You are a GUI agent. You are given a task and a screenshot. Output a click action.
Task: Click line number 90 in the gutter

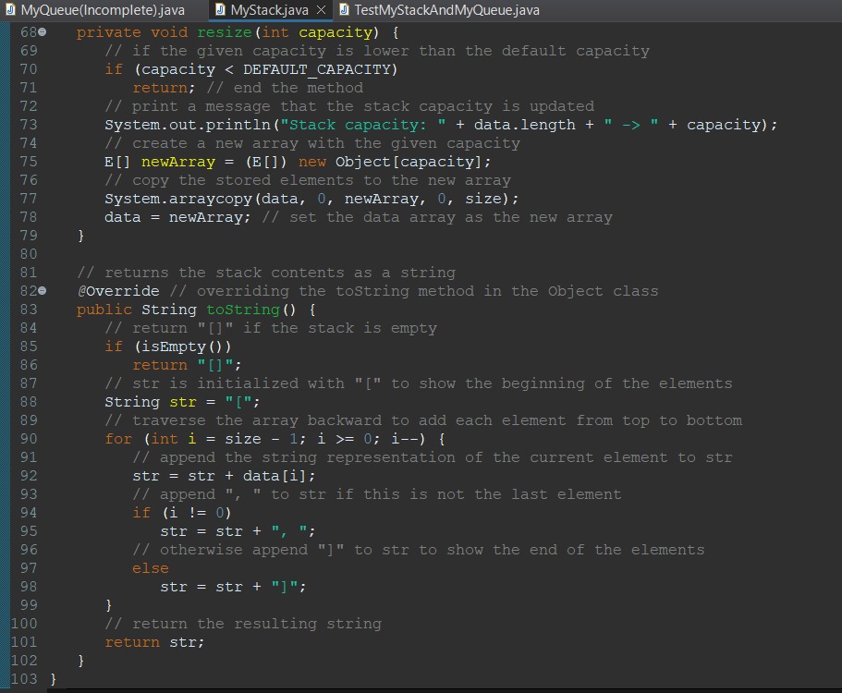tap(27, 439)
